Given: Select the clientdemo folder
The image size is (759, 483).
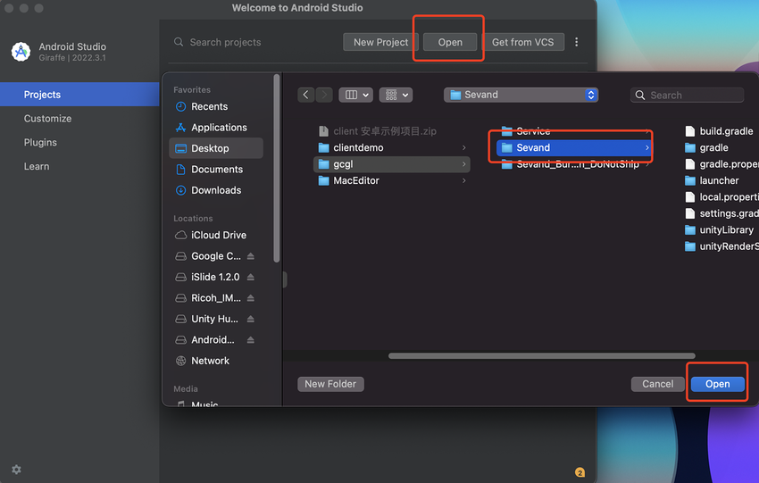Looking at the screenshot, I should click(x=392, y=147).
